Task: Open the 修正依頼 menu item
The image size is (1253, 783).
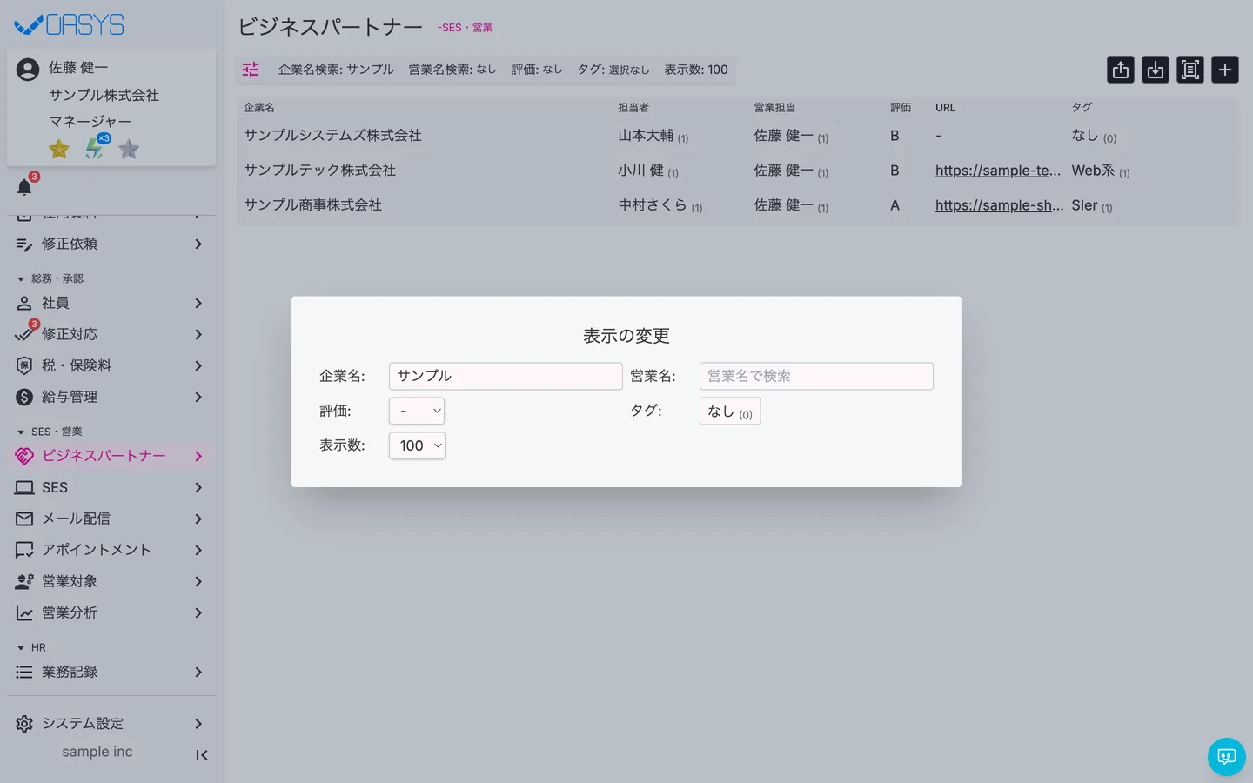Action: point(111,244)
